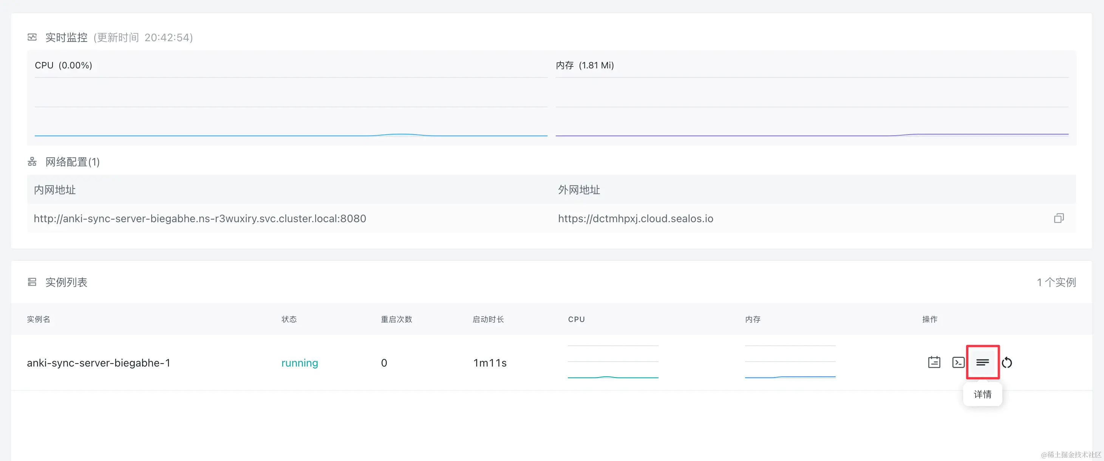Click the running status text
Viewport: 1104px width, 461px height.
[299, 363]
